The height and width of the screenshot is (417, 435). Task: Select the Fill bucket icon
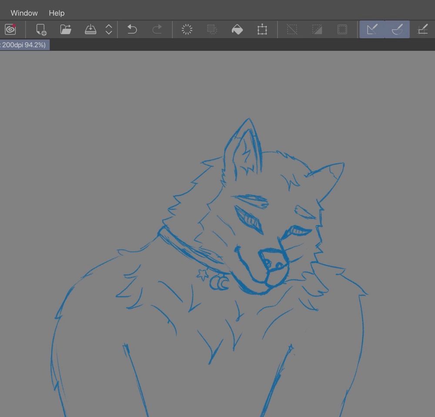237,30
